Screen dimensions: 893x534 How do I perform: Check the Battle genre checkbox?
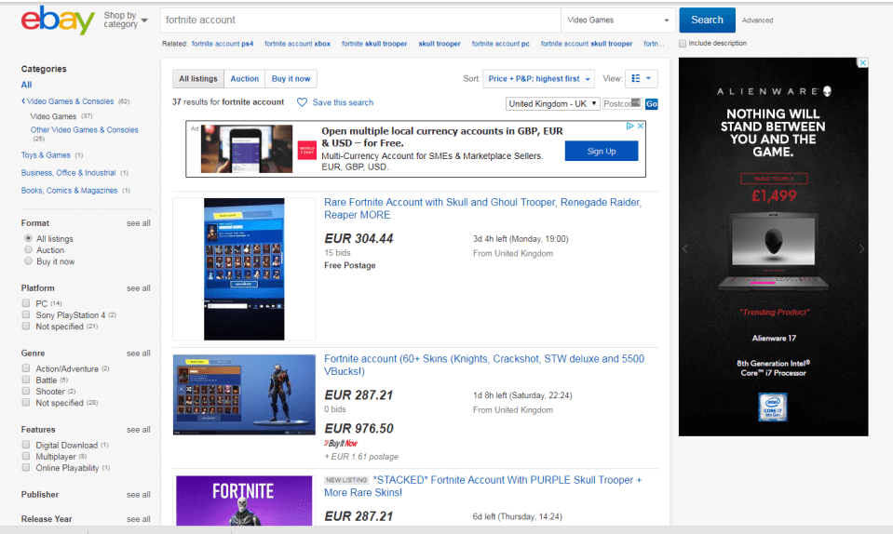(26, 380)
